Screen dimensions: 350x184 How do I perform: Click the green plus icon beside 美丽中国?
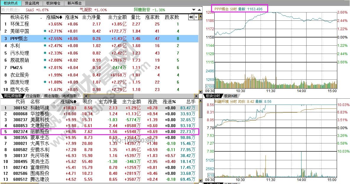[x=45, y=31]
